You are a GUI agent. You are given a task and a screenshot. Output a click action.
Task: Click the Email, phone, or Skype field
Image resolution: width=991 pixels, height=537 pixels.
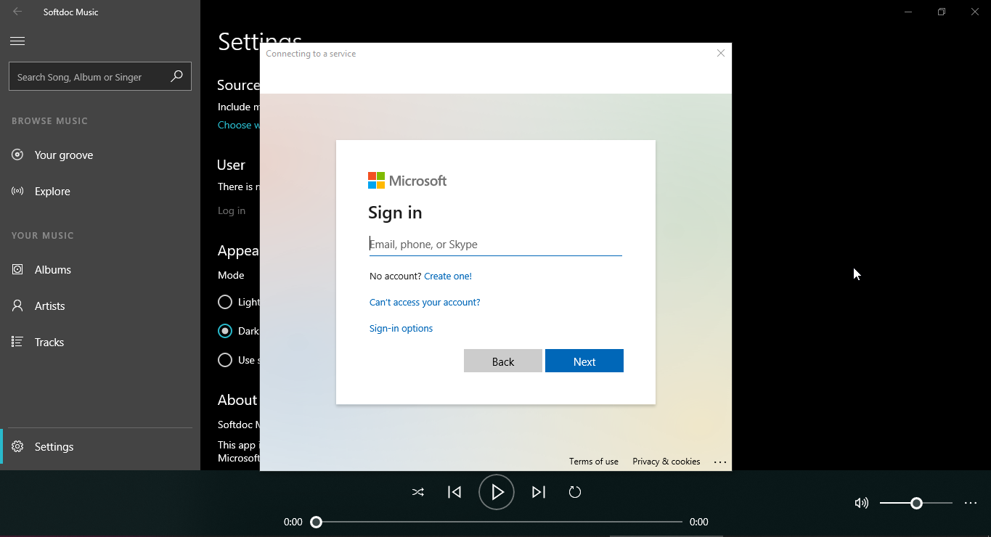(x=496, y=245)
